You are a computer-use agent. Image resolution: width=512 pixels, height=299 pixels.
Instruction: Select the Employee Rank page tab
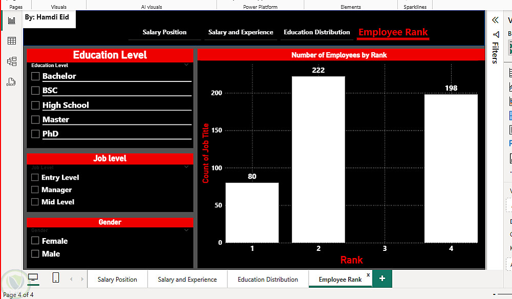click(x=340, y=280)
